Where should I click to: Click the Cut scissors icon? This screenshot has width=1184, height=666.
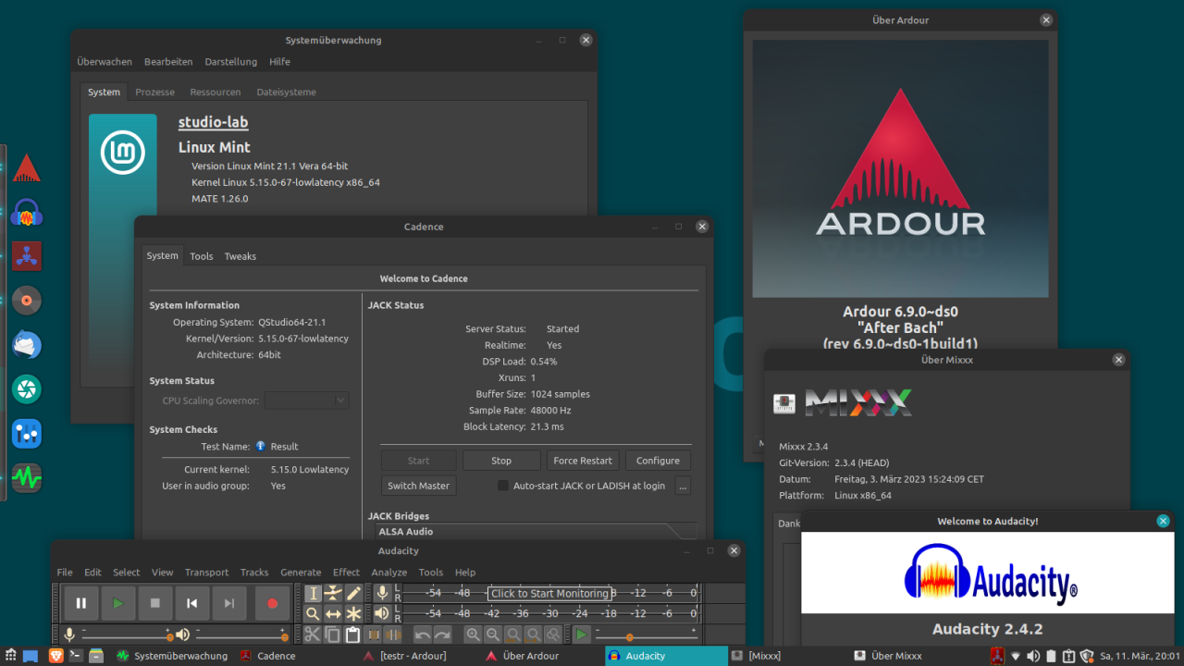click(313, 635)
